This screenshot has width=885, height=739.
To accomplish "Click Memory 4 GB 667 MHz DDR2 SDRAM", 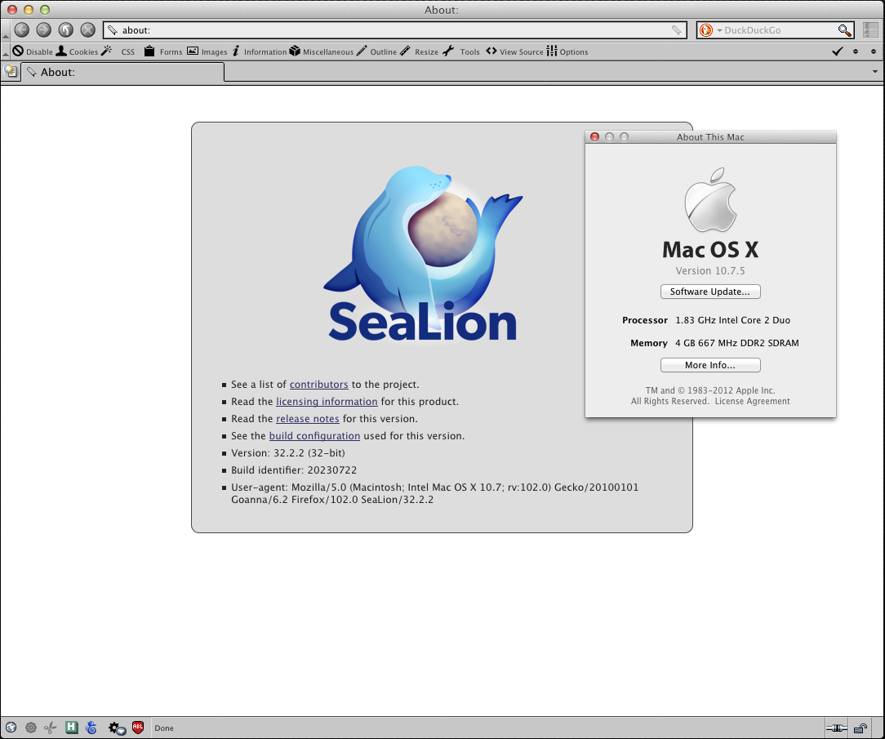I will pyautogui.click(x=714, y=343).
